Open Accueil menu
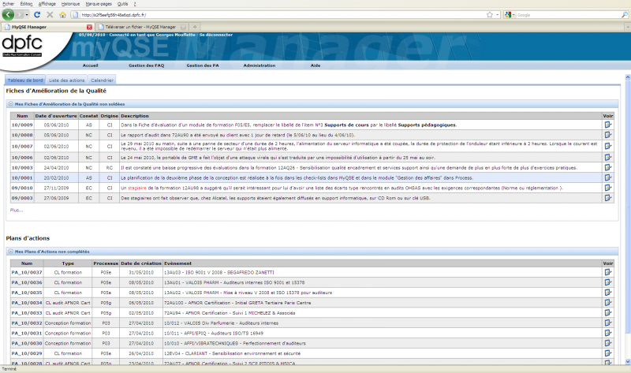The width and height of the screenshot is (631, 373). coord(90,65)
